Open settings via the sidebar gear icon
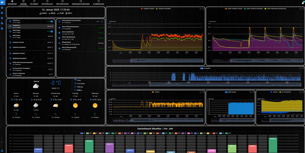This screenshot has height=153, width=305. point(2,151)
